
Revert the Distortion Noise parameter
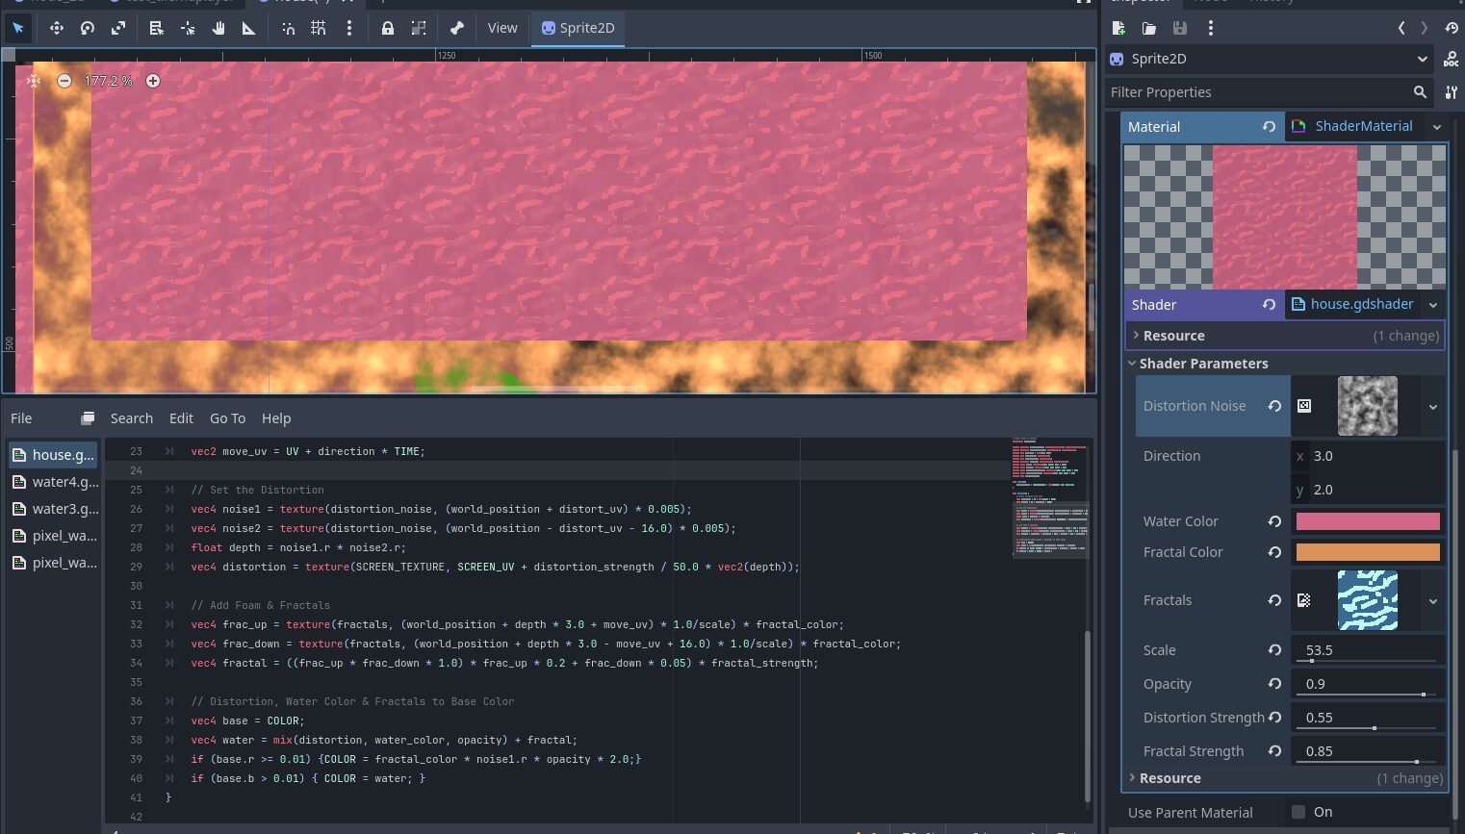[1274, 406]
